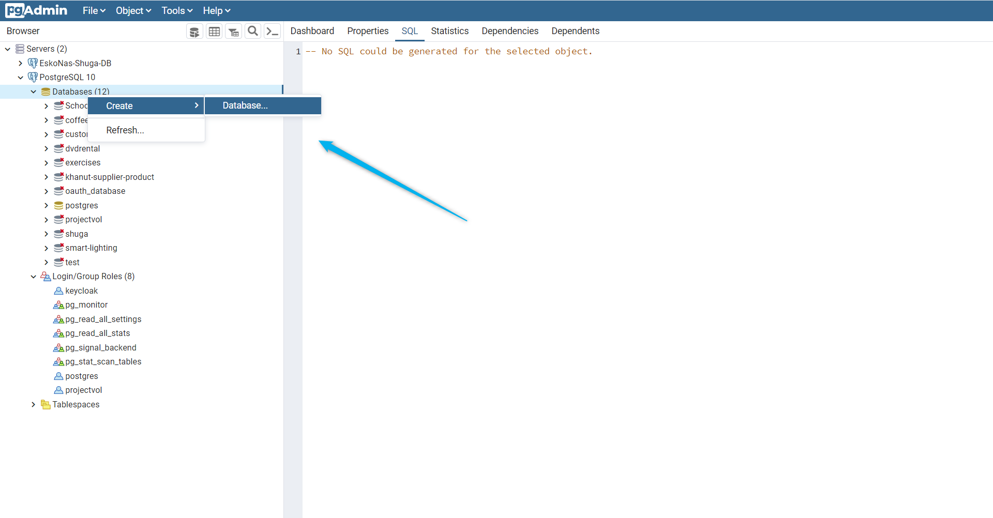Screen dimensions: 993x518
Task: Click the keycloak login role icon
Action: coord(58,291)
